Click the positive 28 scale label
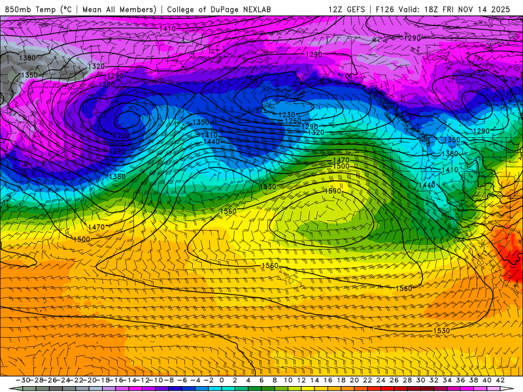Viewport: 523px width, 392px height. pyautogui.click(x=407, y=380)
